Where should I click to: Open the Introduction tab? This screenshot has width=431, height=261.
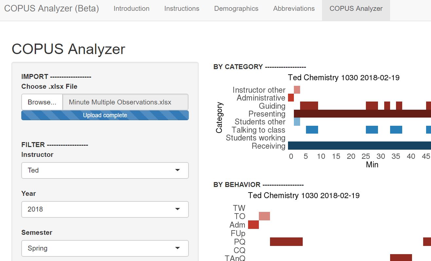click(131, 9)
